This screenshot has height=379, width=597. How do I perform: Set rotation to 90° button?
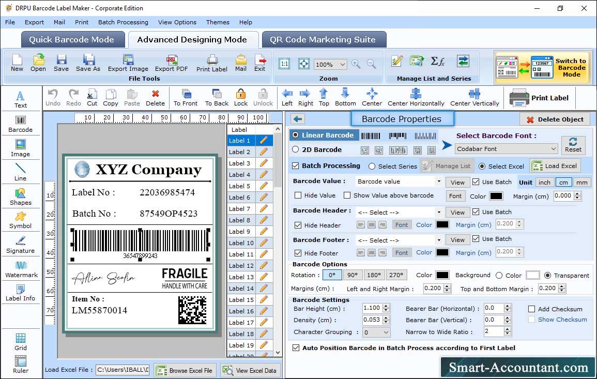tap(353, 275)
